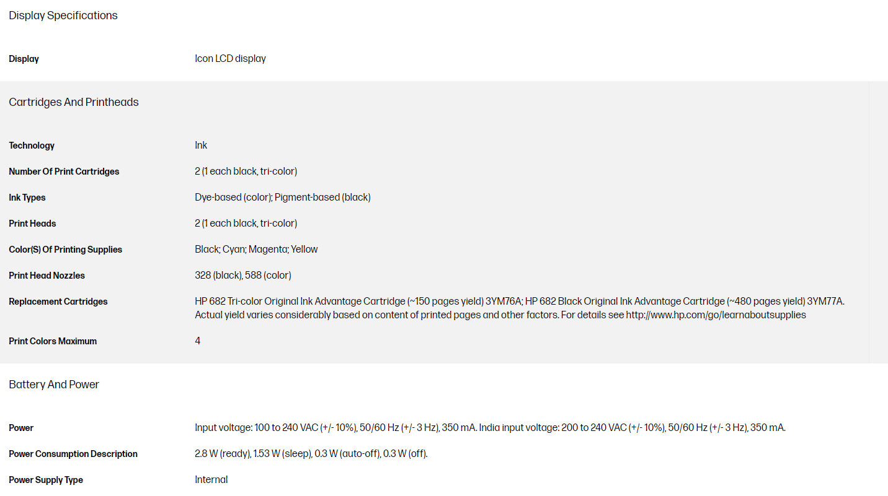Select the hp.com/go/learnaboutsupplies URL text

pyautogui.click(x=716, y=315)
